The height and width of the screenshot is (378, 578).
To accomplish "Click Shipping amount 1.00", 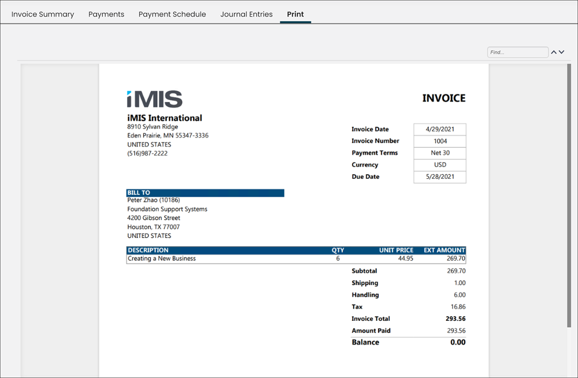I will click(x=460, y=283).
